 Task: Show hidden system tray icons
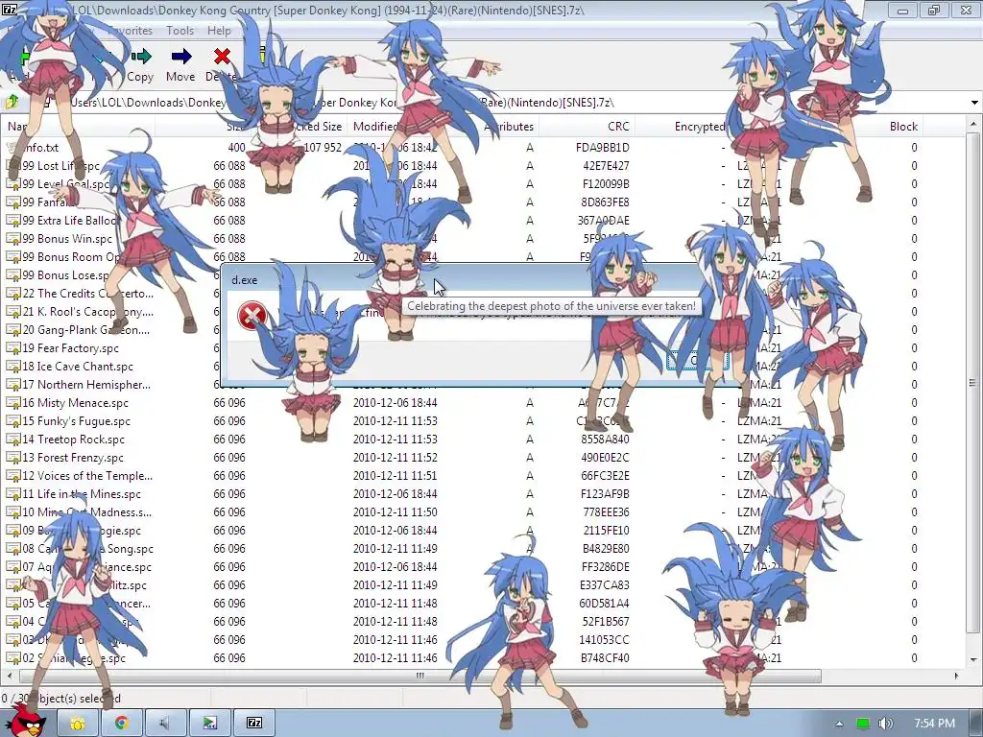pyautogui.click(x=839, y=724)
